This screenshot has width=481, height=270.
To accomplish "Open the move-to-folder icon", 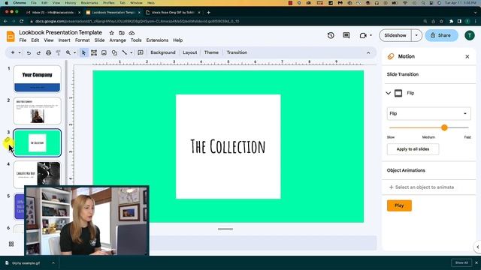I will 122,33.
